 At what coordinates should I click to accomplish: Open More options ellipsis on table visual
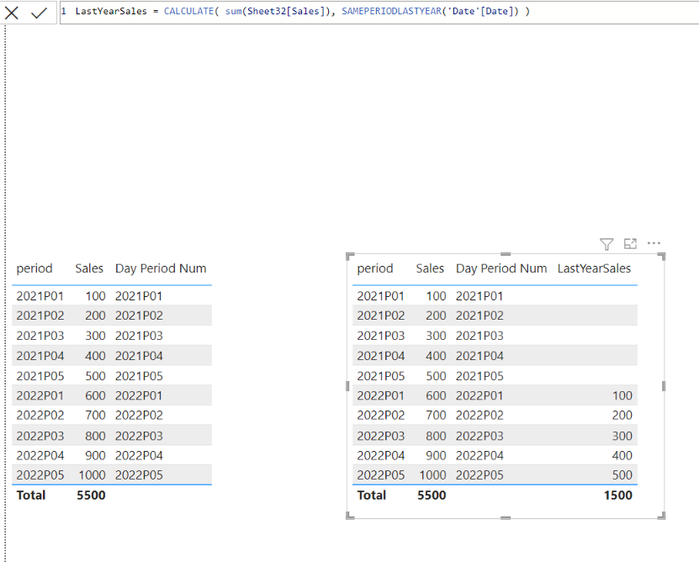pyautogui.click(x=654, y=243)
